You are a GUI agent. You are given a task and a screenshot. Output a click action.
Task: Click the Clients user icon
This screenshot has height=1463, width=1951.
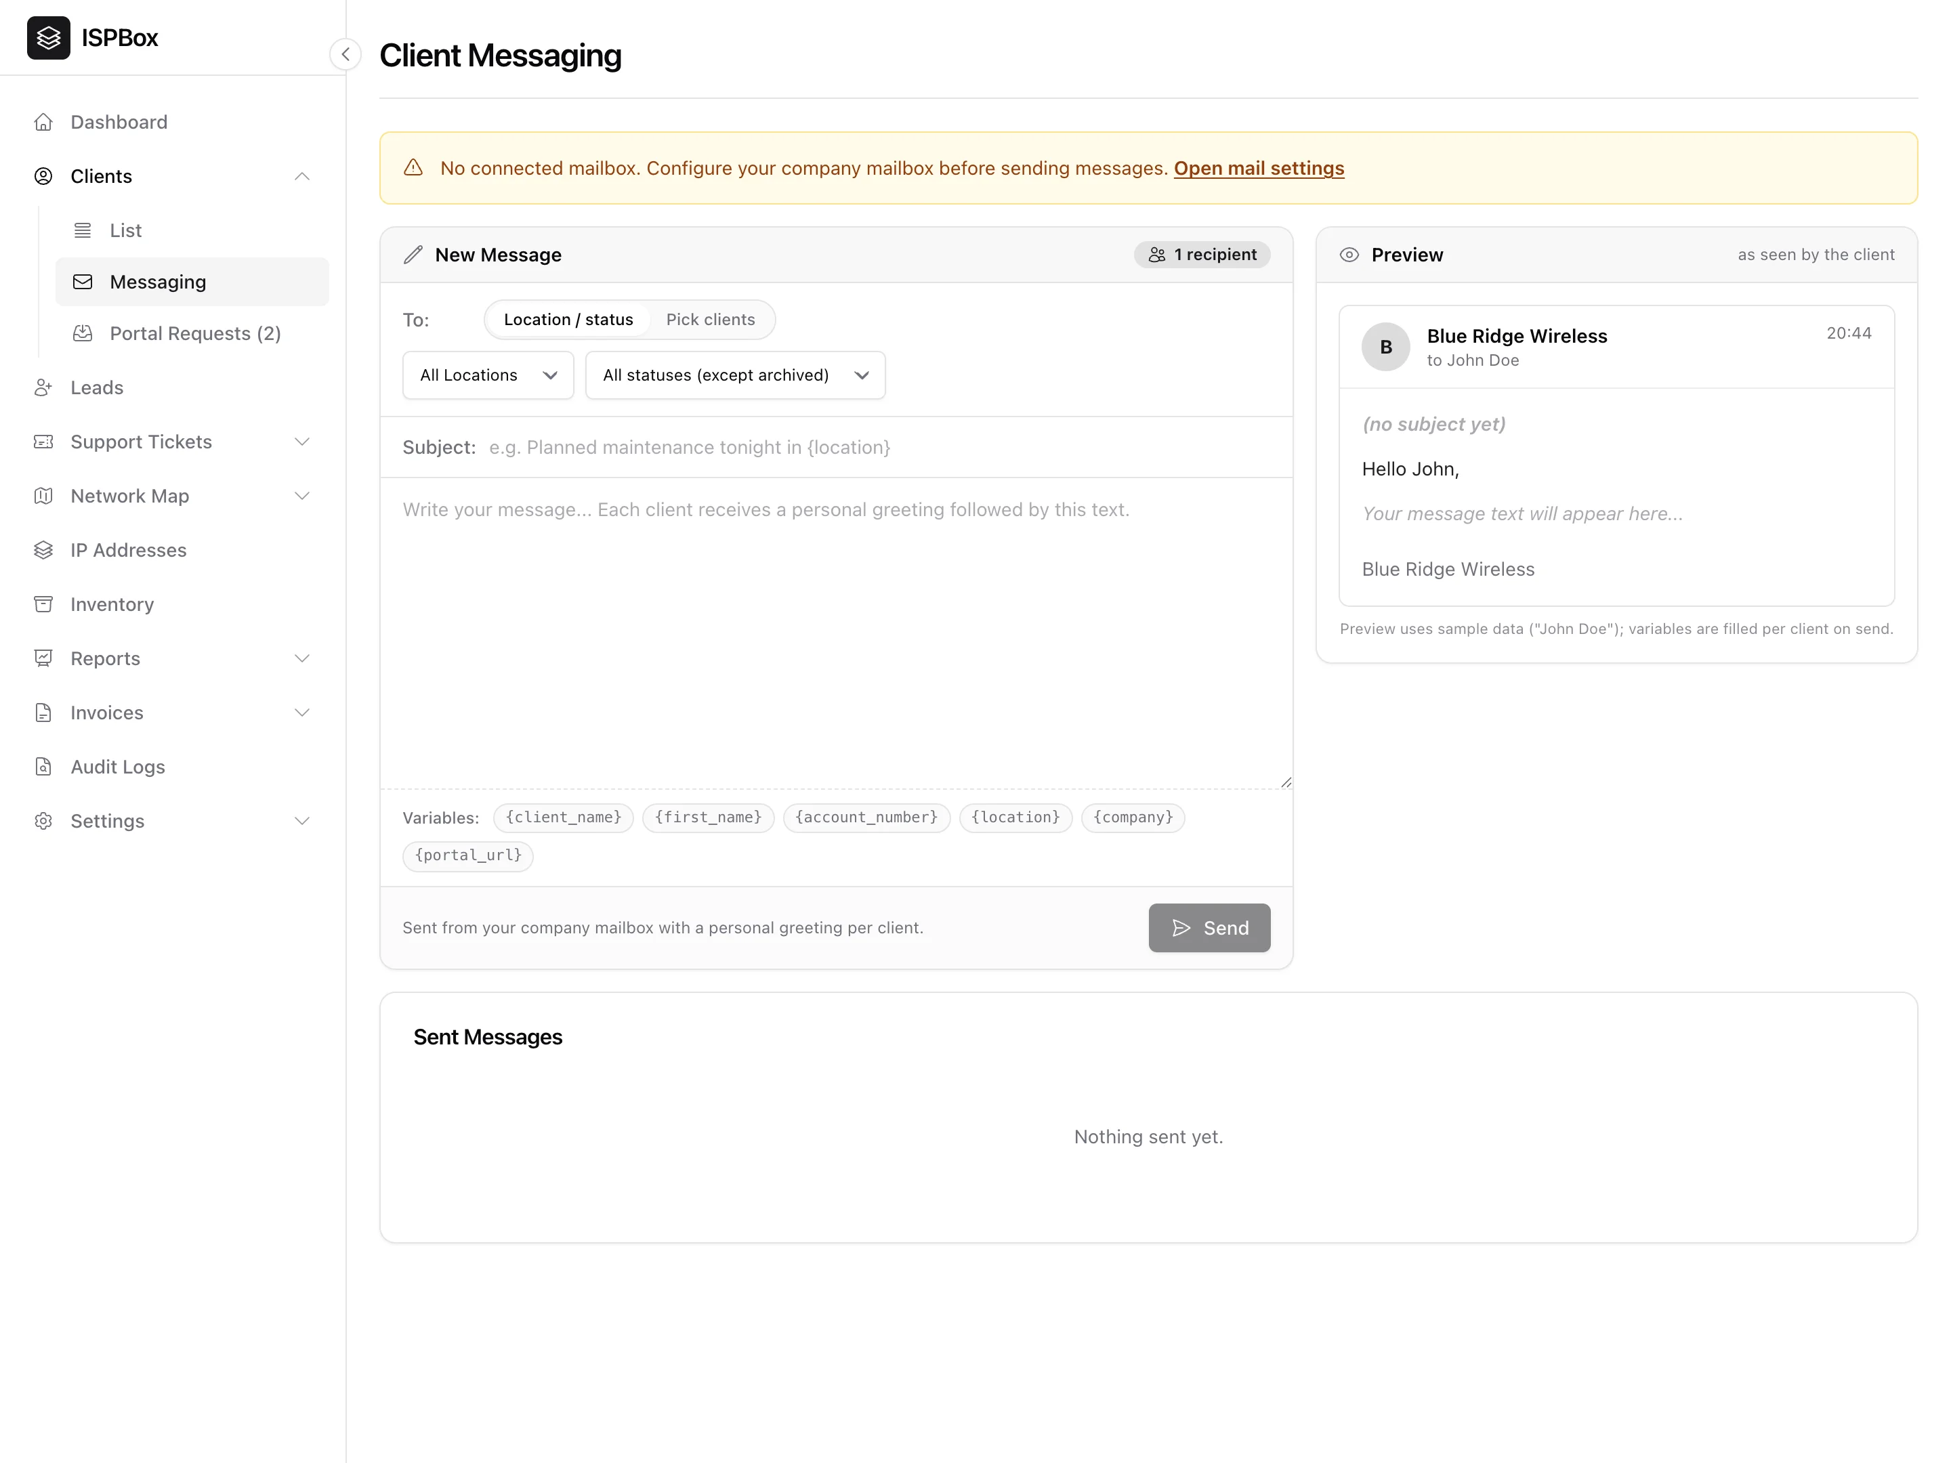(x=43, y=176)
